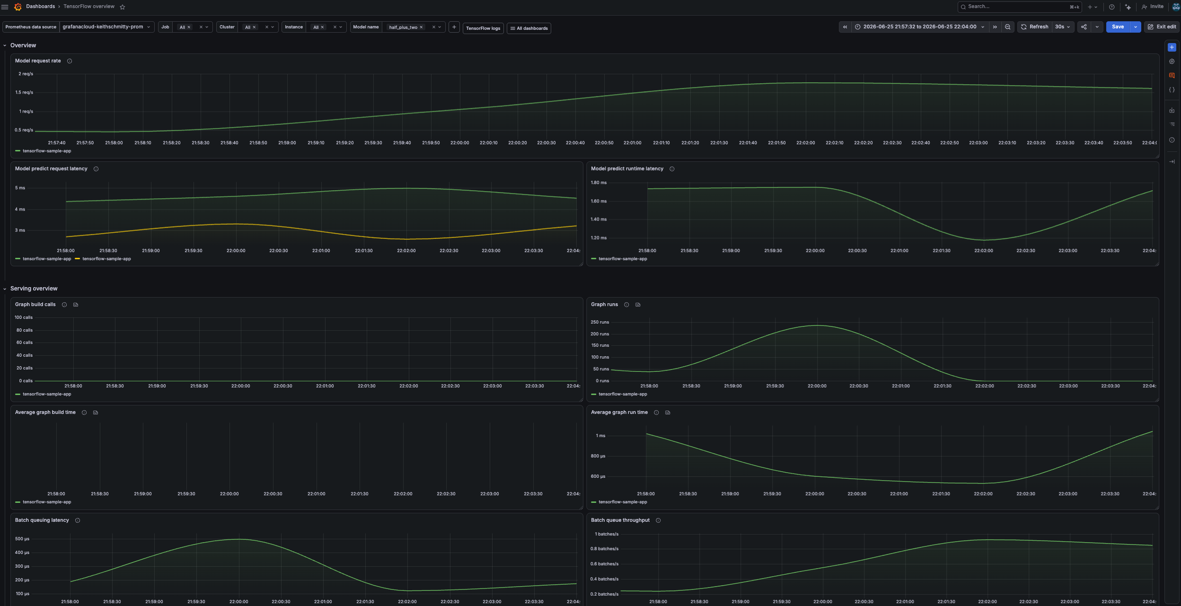Viewport: 1181px width, 606px height.
Task: Click the info circle icon in sidebar
Action: click(1172, 140)
